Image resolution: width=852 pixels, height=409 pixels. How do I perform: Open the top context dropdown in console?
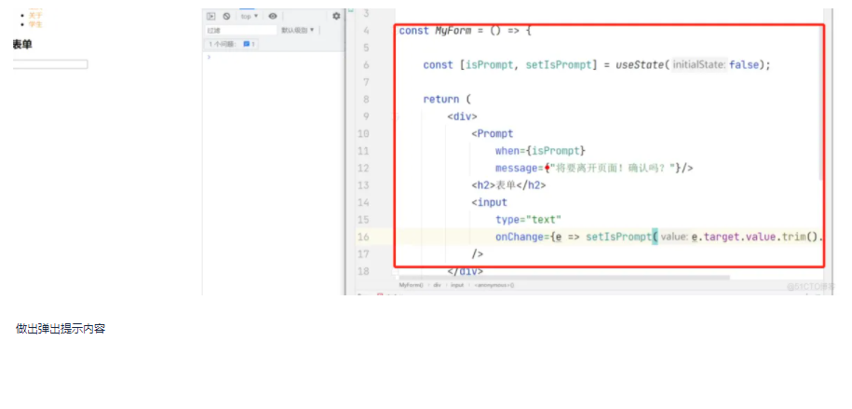pyautogui.click(x=250, y=17)
